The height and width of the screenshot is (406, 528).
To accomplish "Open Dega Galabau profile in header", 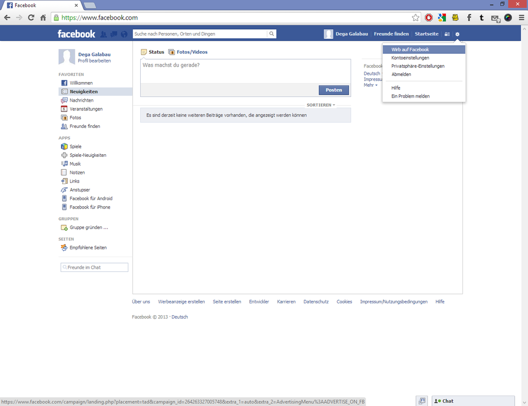I will pyautogui.click(x=346, y=34).
